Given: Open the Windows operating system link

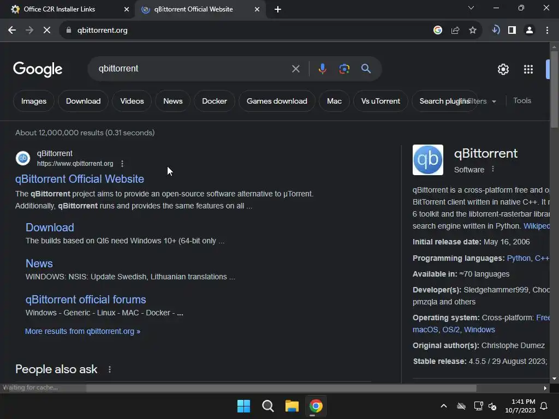Looking at the screenshot, I should click(x=479, y=330).
